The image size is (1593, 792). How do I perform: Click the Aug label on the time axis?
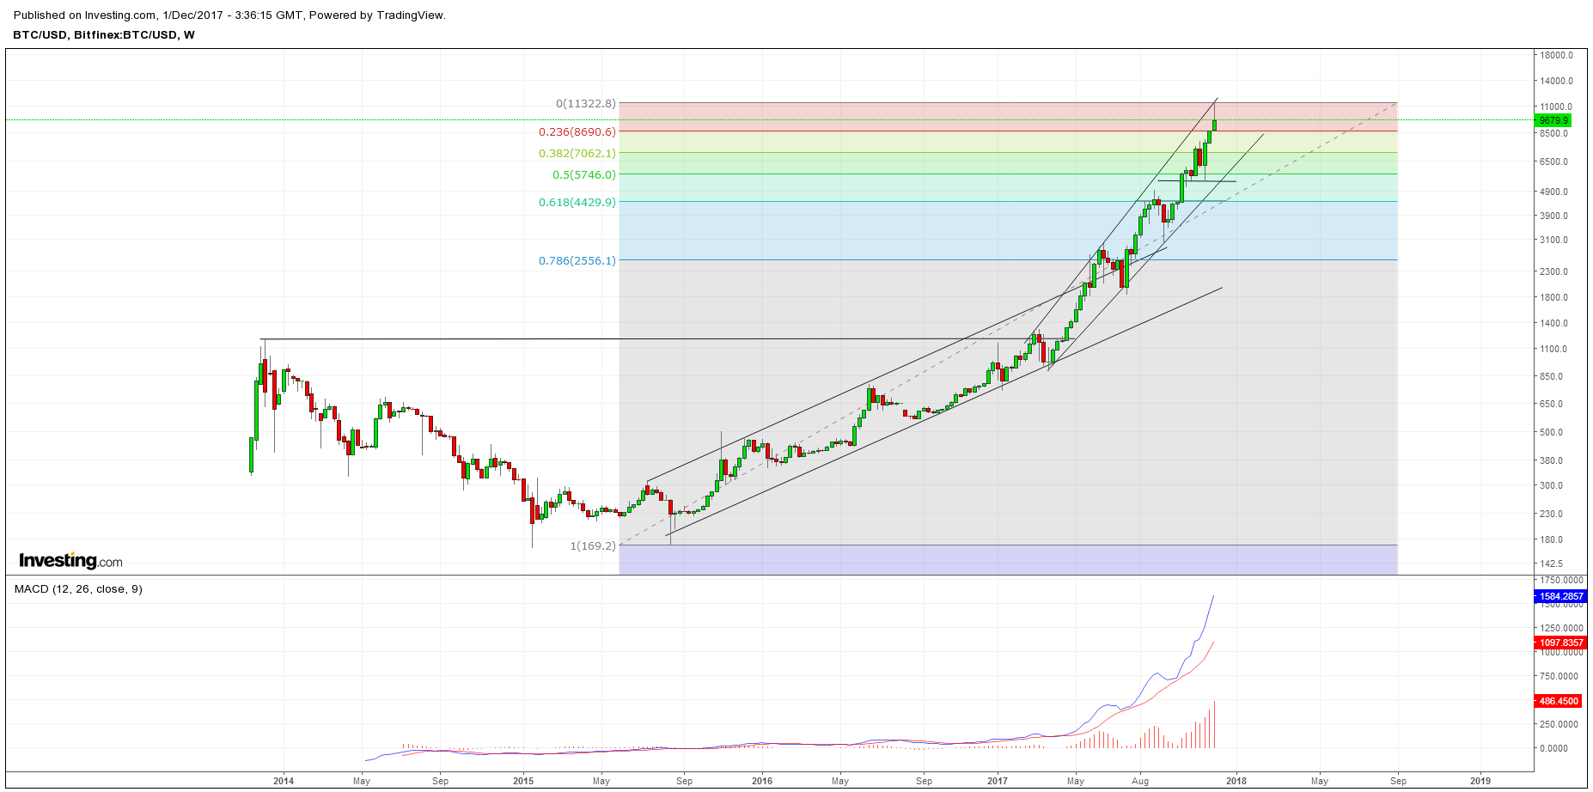click(x=1140, y=781)
